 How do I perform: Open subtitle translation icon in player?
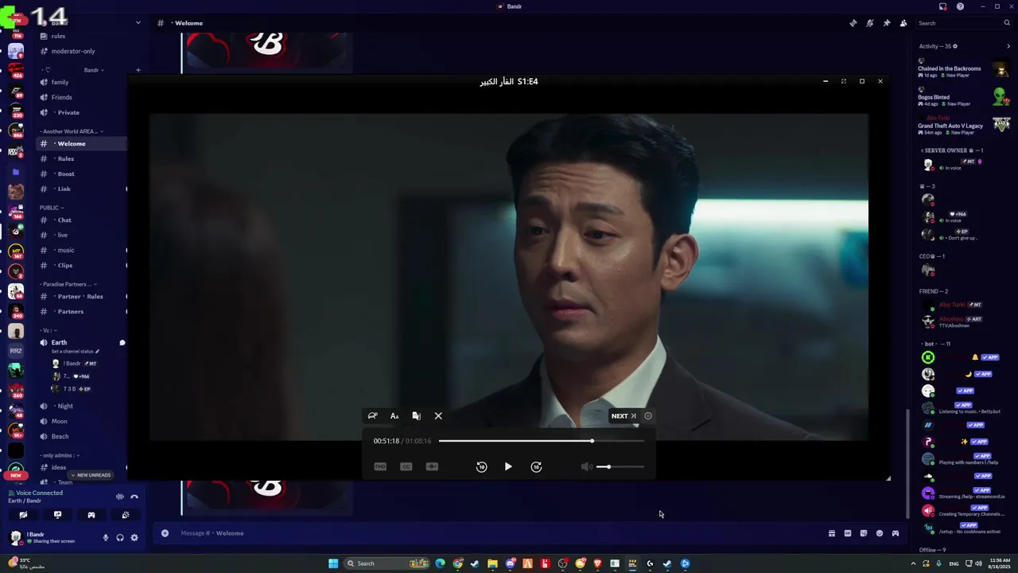[x=416, y=415]
